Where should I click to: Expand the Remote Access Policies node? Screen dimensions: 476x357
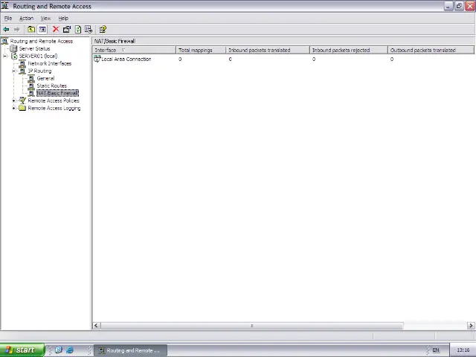(x=13, y=100)
